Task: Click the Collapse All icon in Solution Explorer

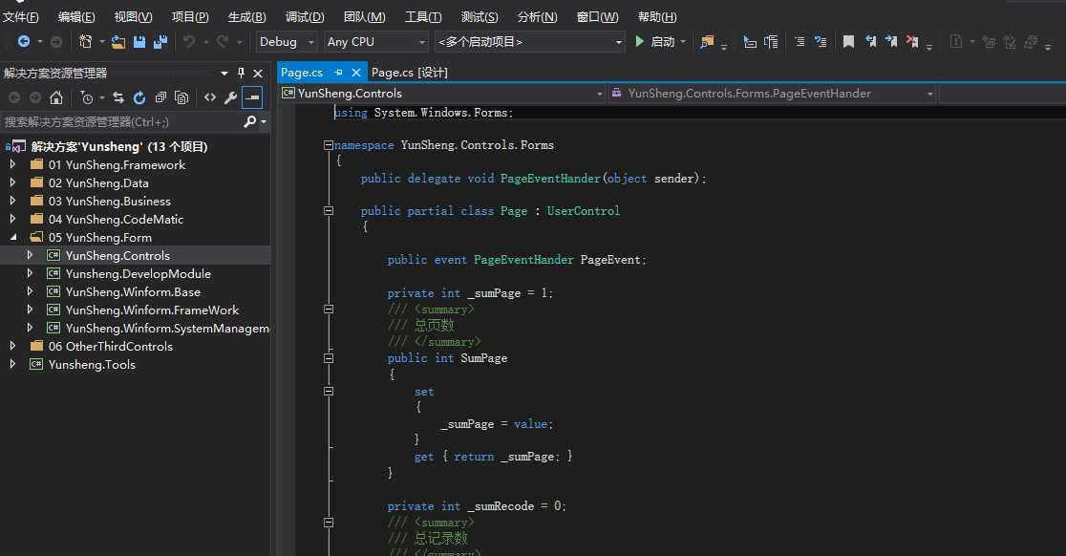Action: (x=160, y=97)
